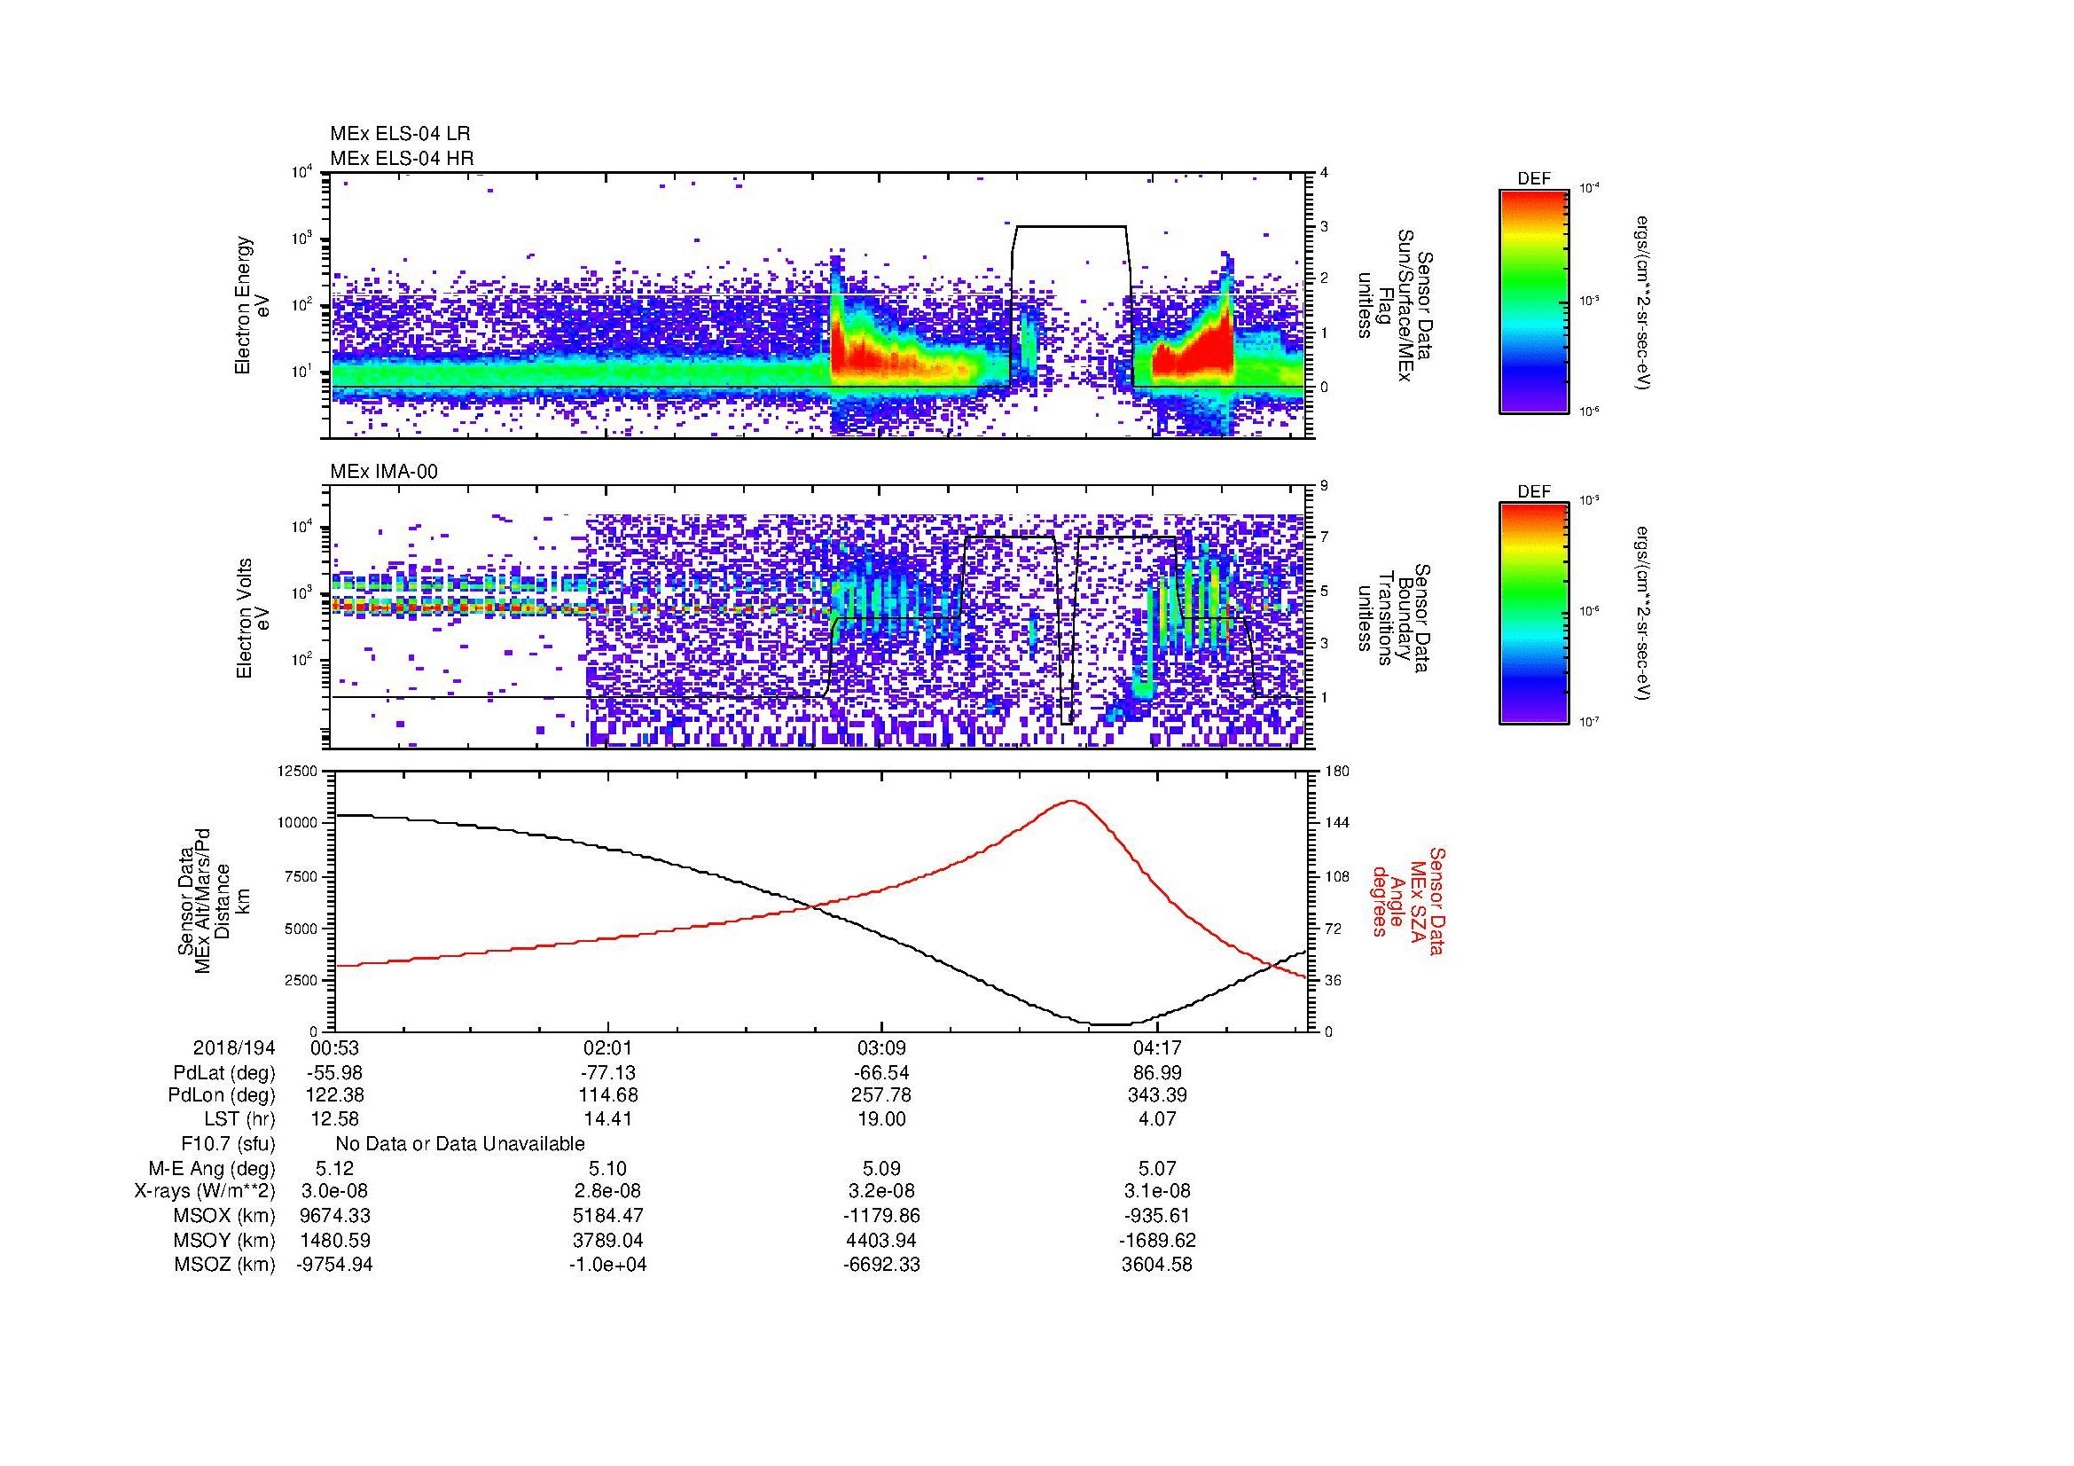Click the PdLat value '-77.13'

pos(608,1073)
